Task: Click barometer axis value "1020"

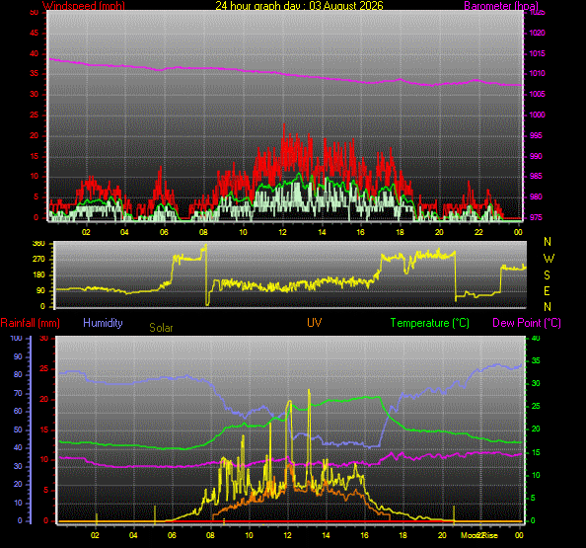Action: 537,33
